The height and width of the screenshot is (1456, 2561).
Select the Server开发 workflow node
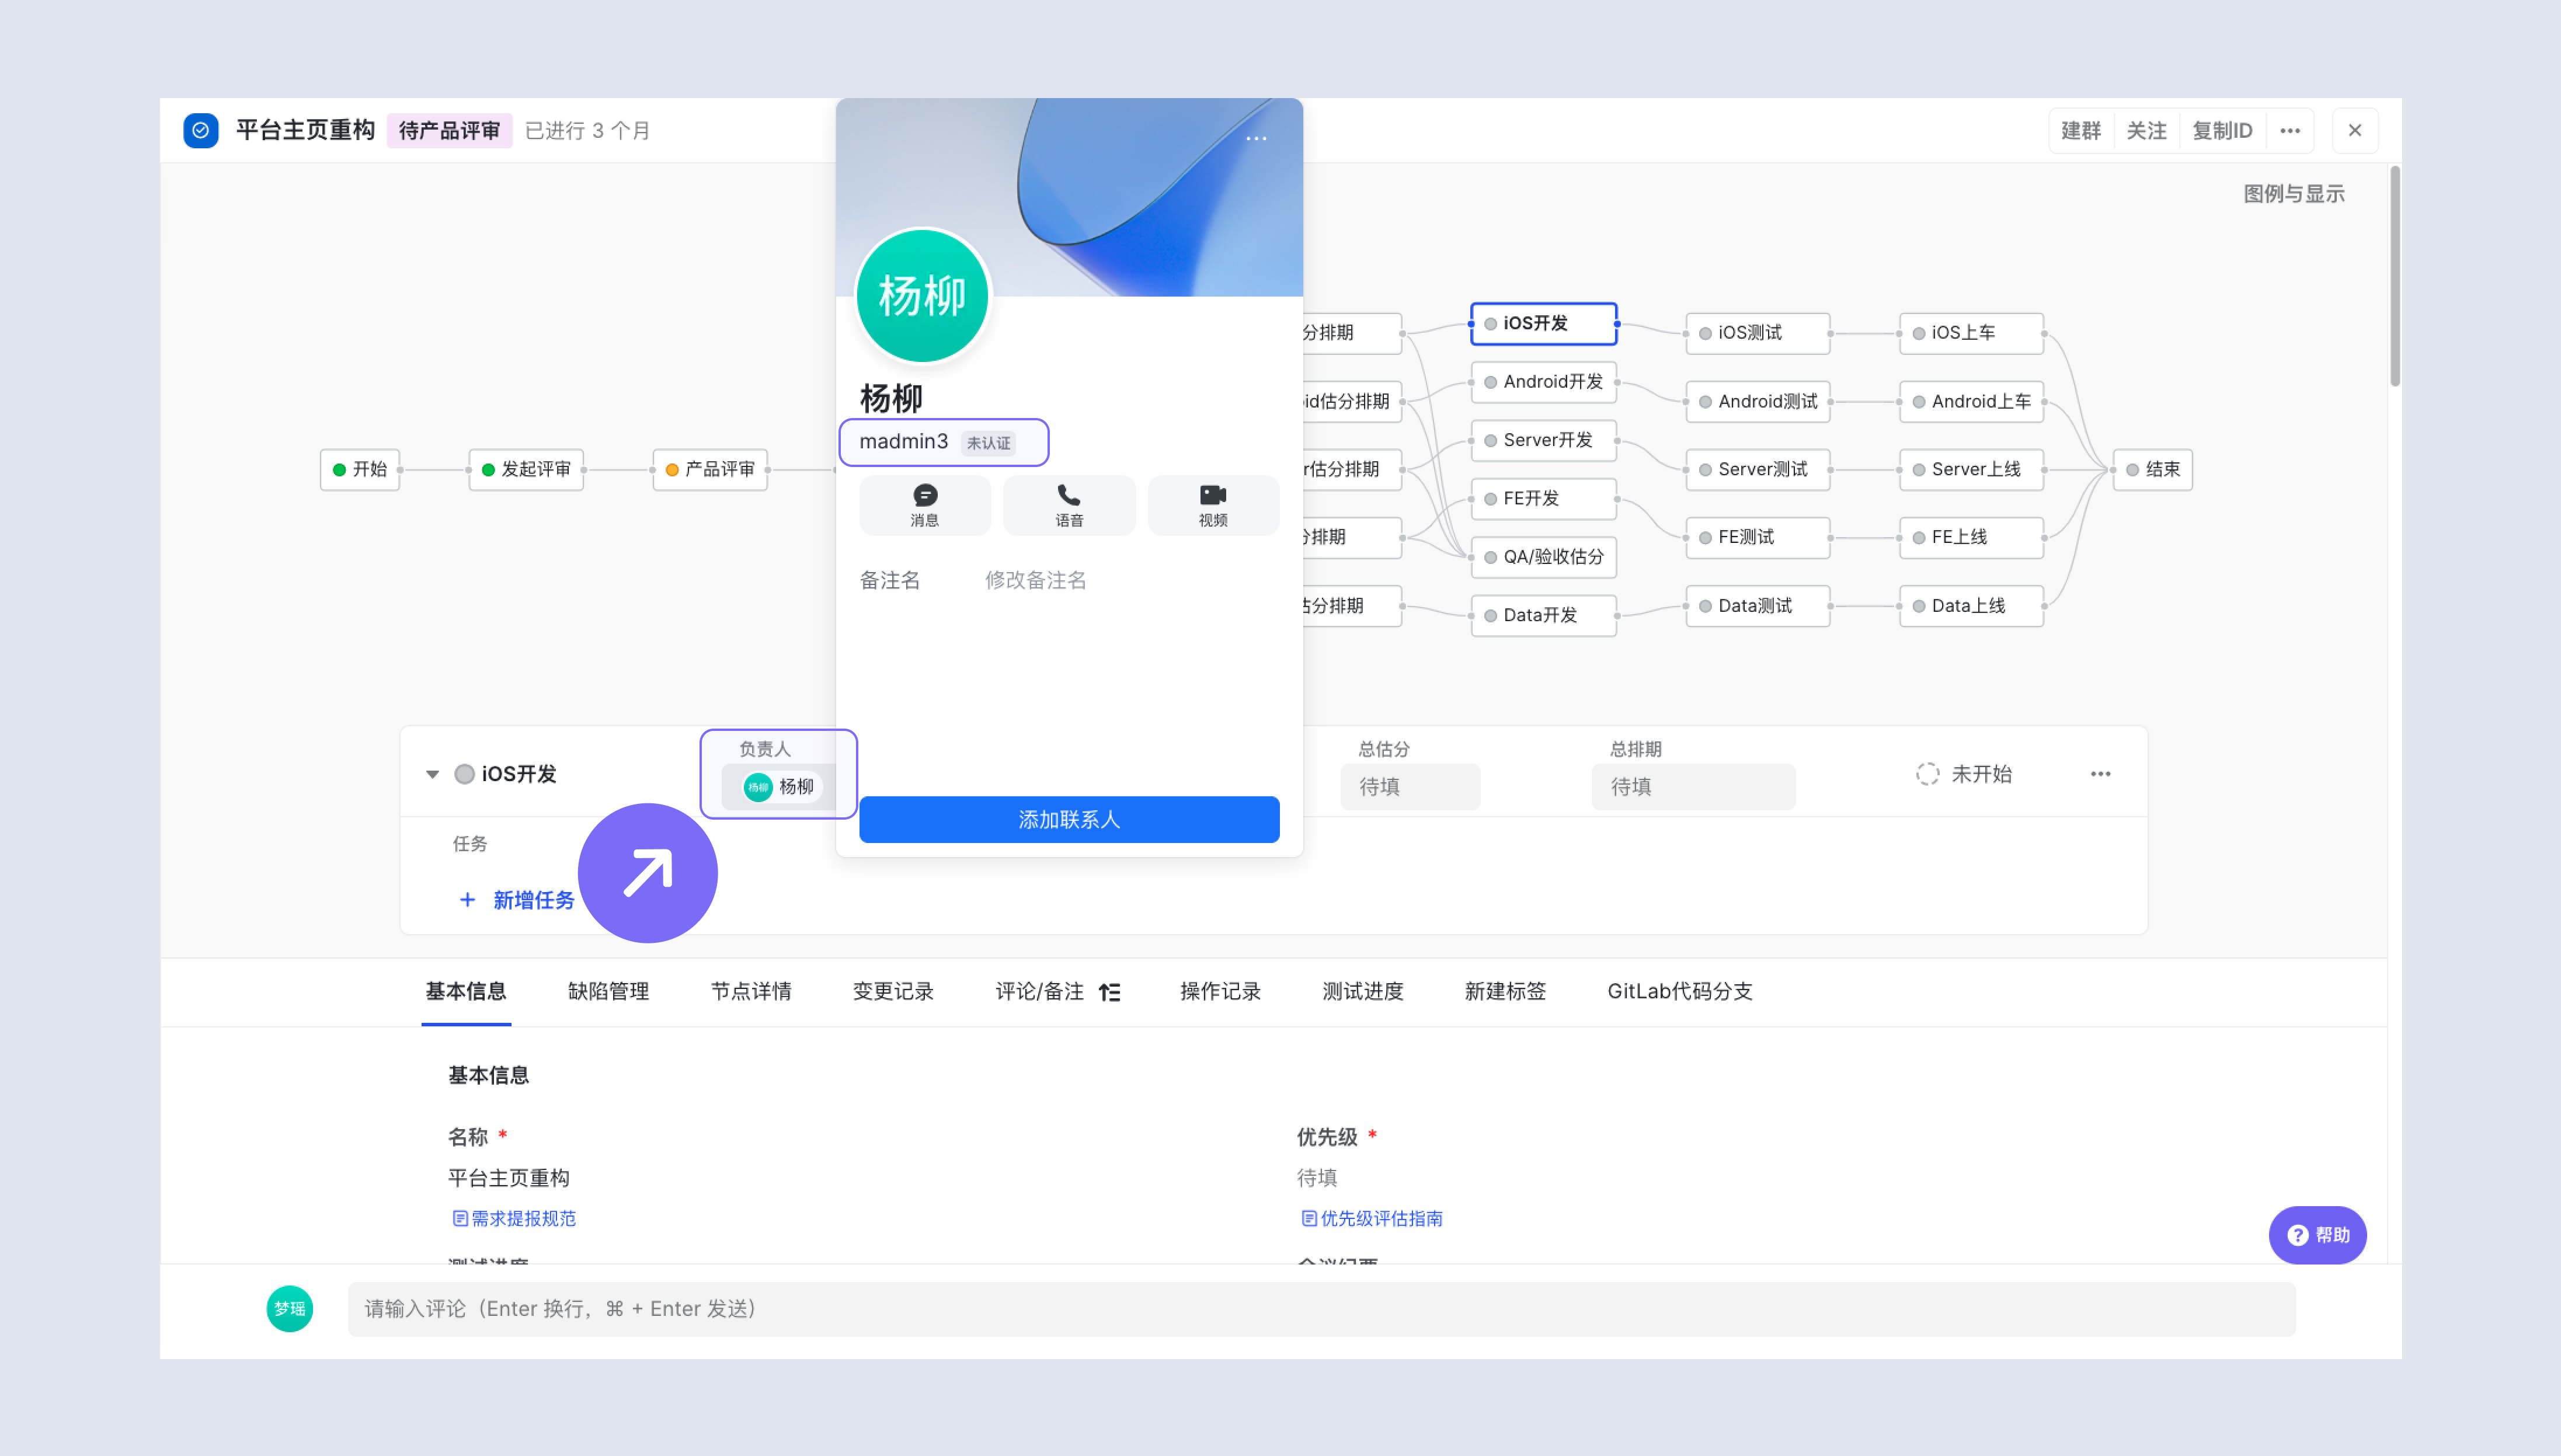click(1544, 440)
